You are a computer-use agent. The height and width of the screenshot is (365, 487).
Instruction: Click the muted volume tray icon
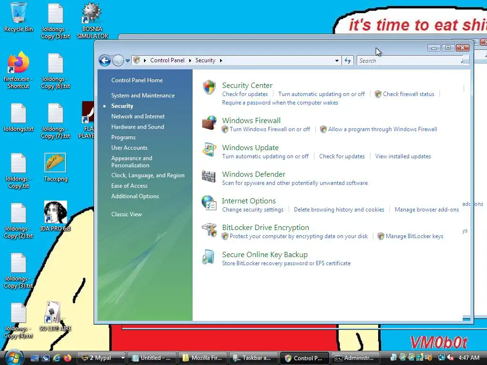pos(450,358)
